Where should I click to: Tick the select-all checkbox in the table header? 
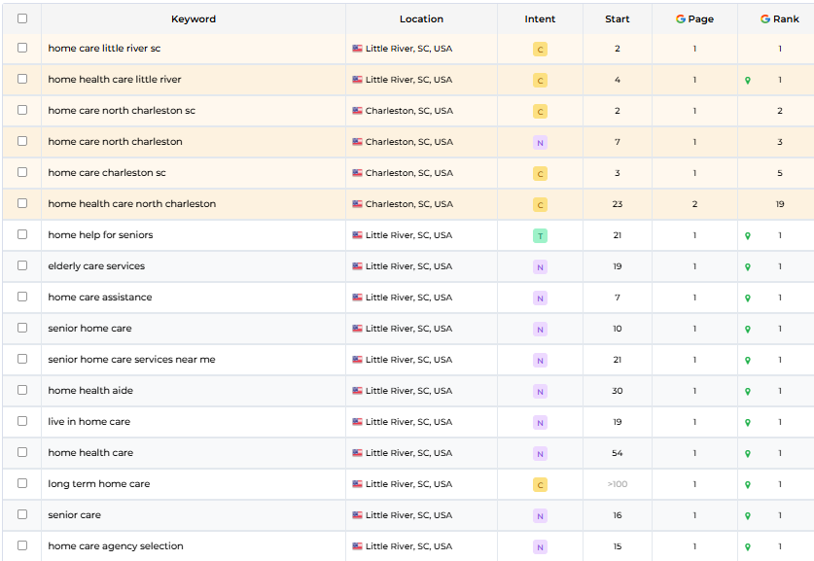22,18
